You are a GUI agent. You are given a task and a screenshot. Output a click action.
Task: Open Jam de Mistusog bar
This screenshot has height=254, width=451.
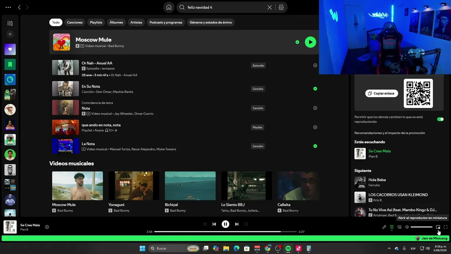(x=225, y=238)
